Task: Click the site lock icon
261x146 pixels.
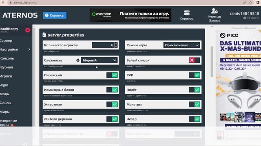Action: (x=11, y=3)
